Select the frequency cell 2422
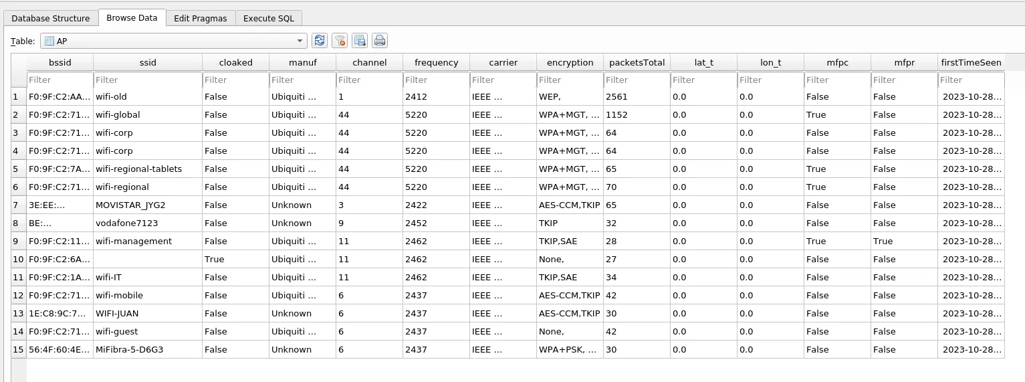 click(x=437, y=205)
